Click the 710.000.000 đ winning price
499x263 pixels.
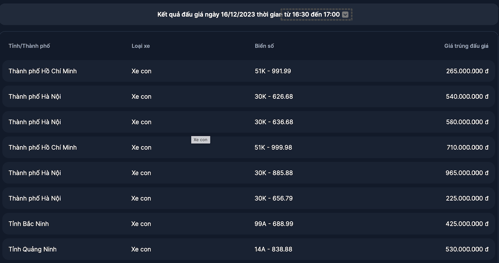click(467, 147)
